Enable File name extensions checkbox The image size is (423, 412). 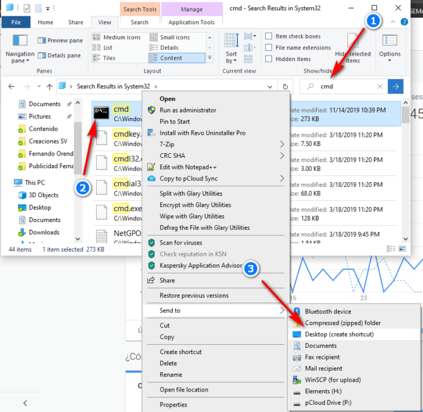(269, 48)
